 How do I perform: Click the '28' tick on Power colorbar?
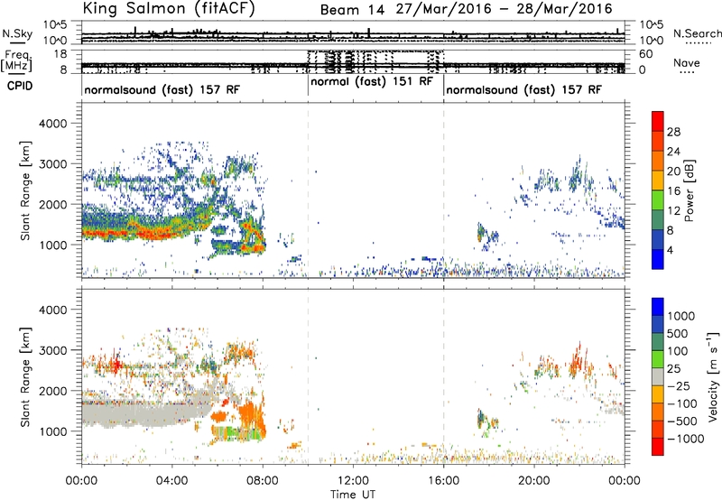[673, 132]
